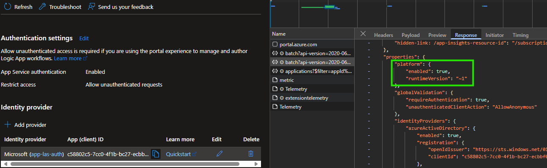The height and width of the screenshot is (168, 547).
Task: Delete the Microsoft provider using the trash icon
Action: (x=251, y=154)
